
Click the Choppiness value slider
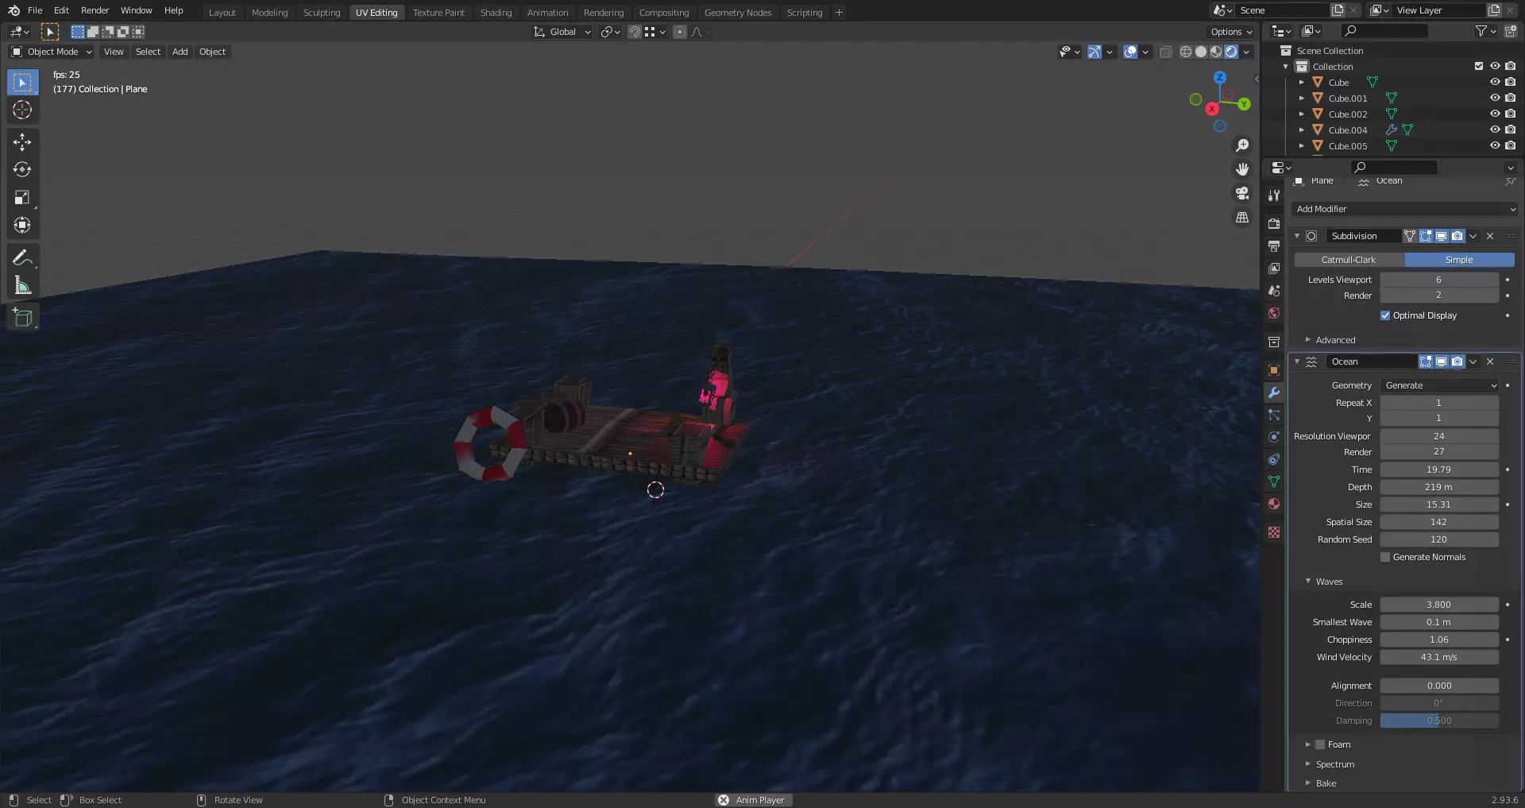pos(1439,640)
